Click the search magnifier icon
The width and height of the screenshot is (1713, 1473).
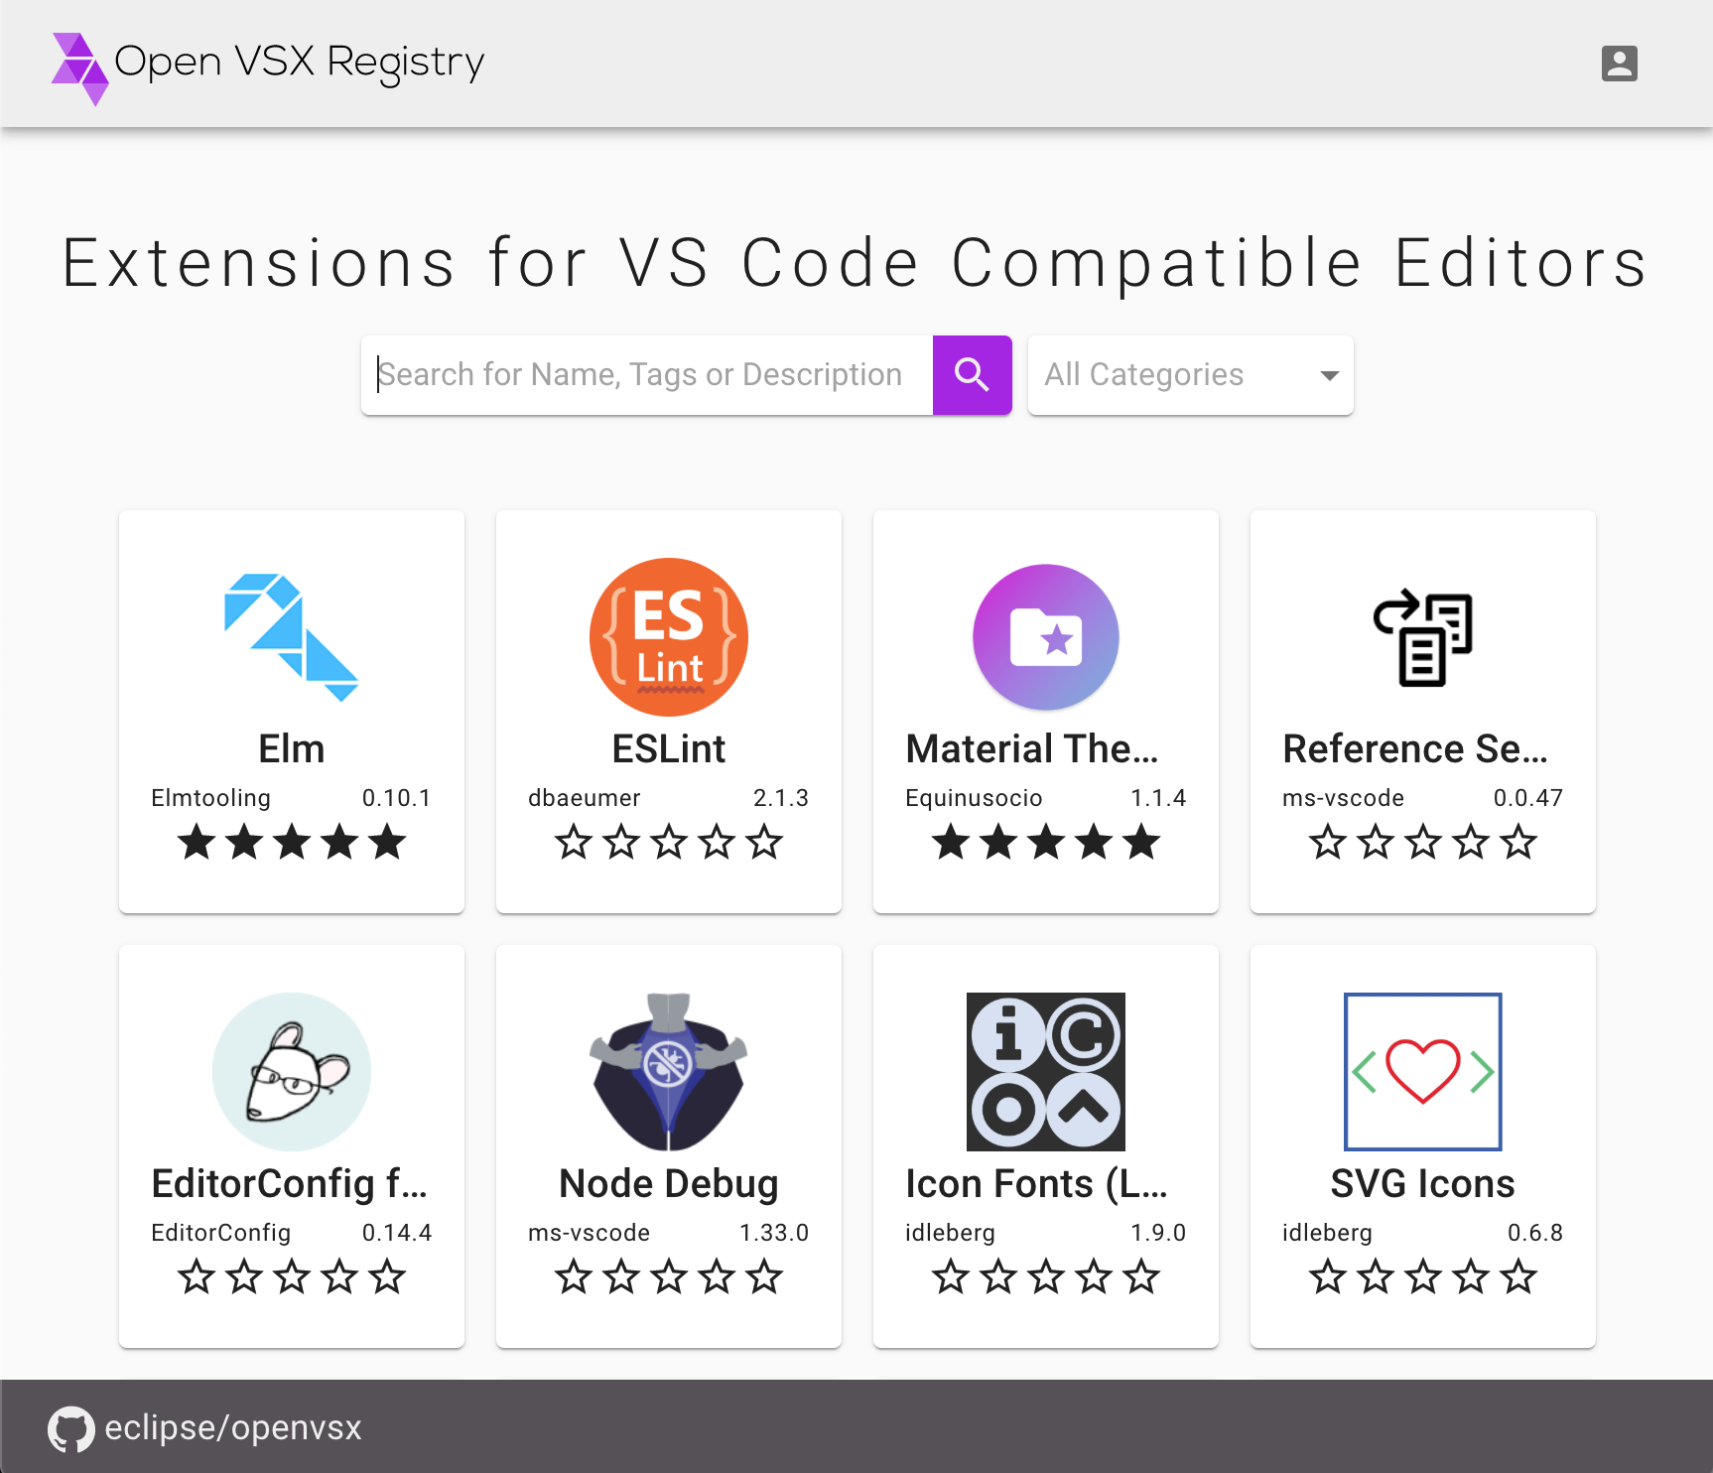972,374
